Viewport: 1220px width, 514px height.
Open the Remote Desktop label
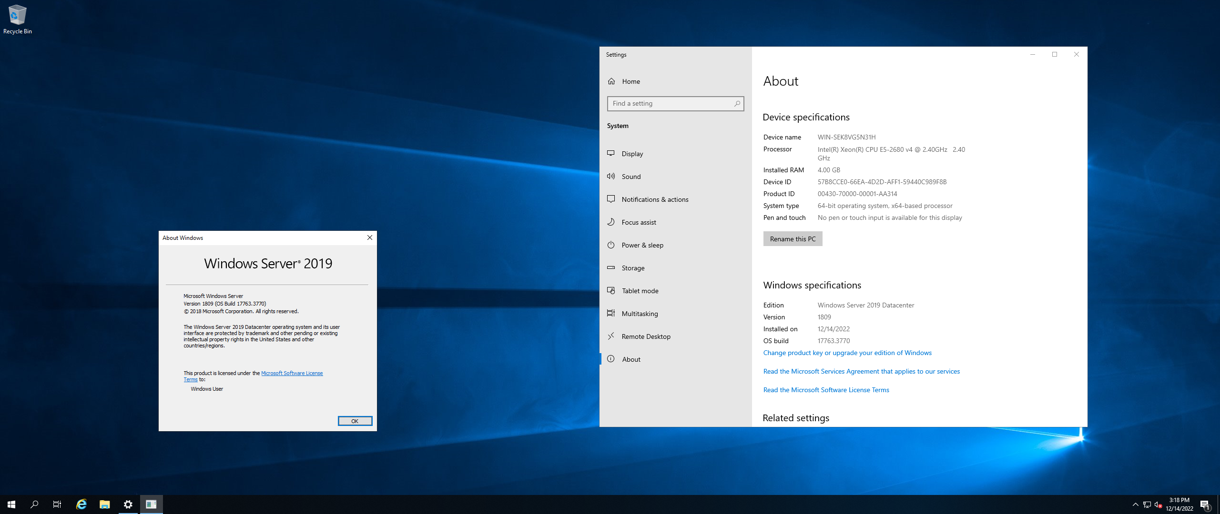click(646, 336)
